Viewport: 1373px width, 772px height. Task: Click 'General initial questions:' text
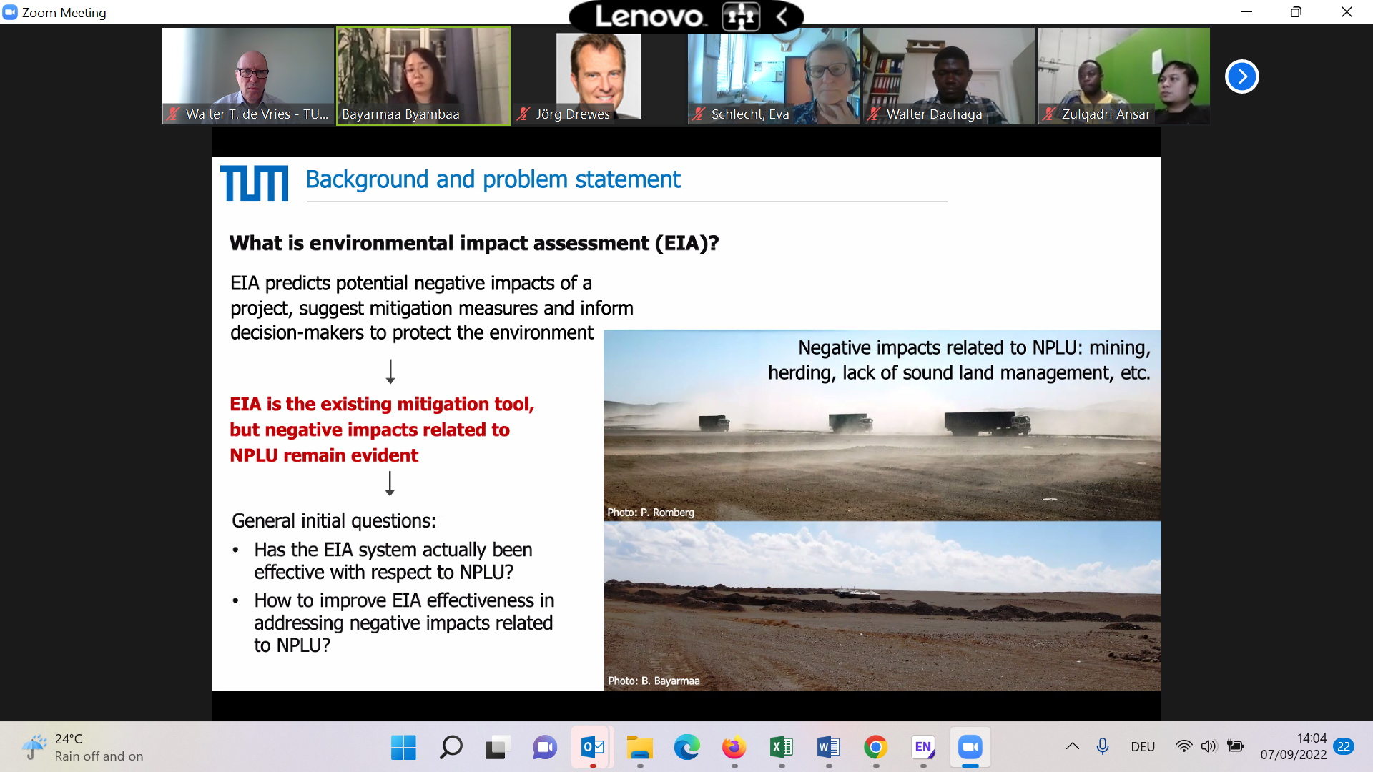(x=334, y=520)
